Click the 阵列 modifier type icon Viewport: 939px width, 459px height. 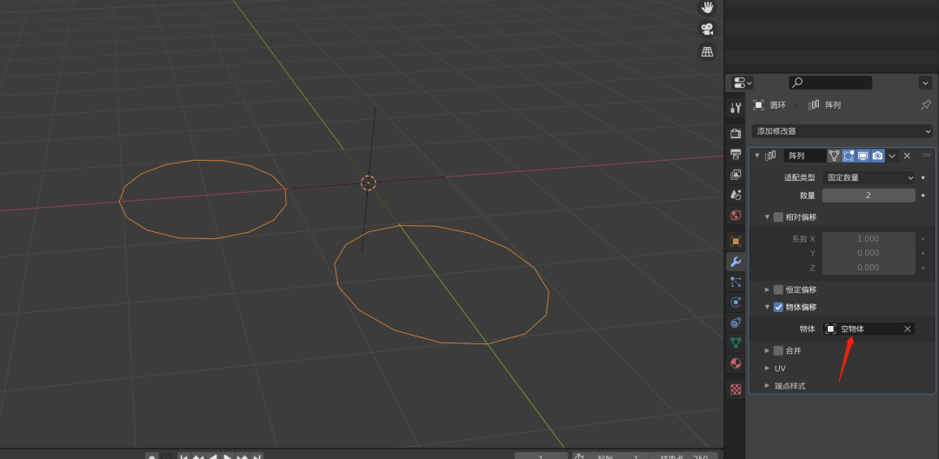[770, 156]
